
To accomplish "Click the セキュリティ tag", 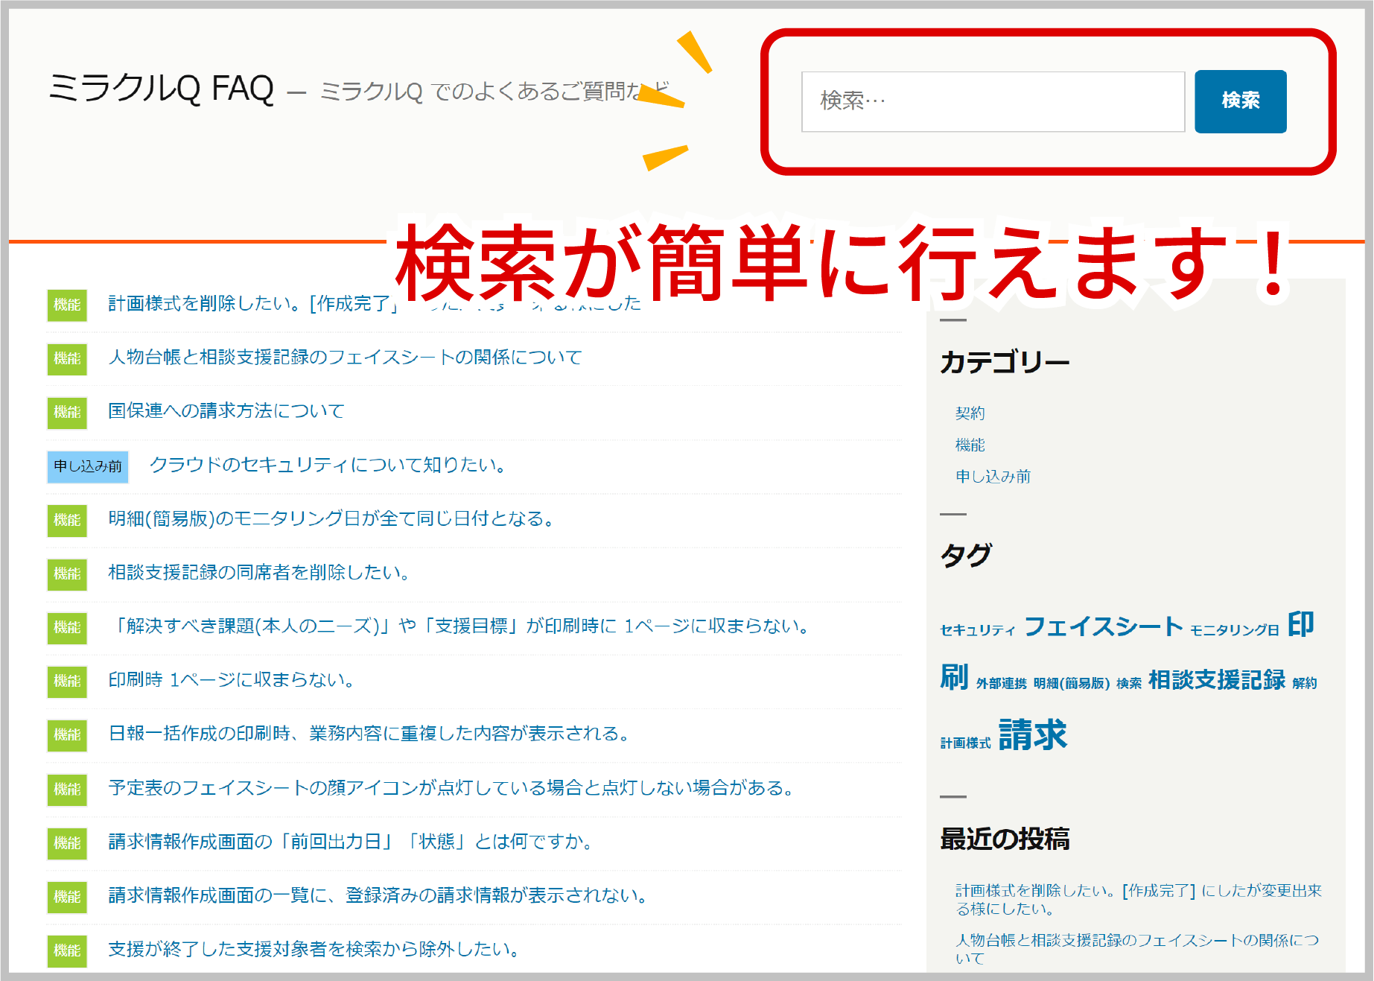I will click(977, 630).
